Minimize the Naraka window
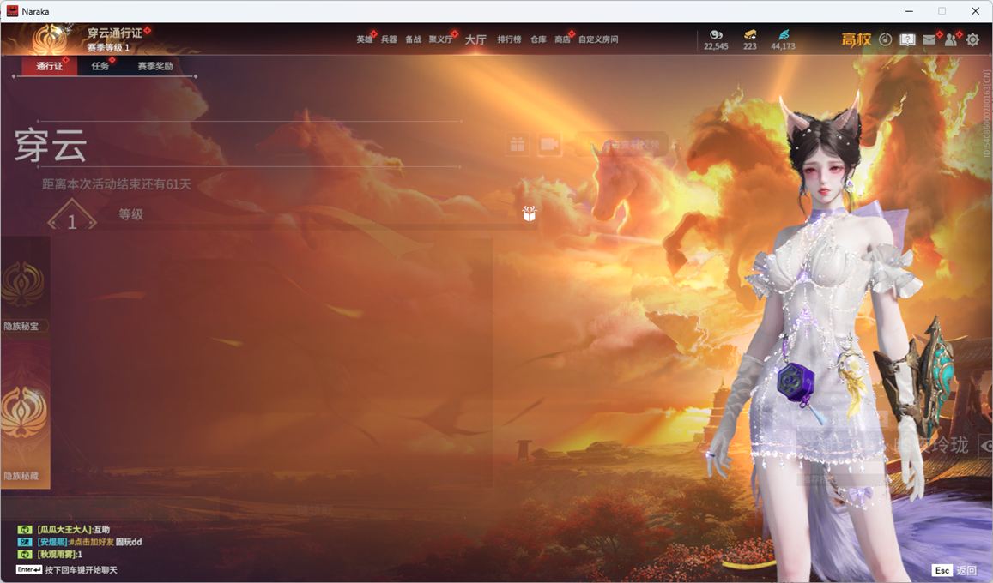 coord(909,11)
